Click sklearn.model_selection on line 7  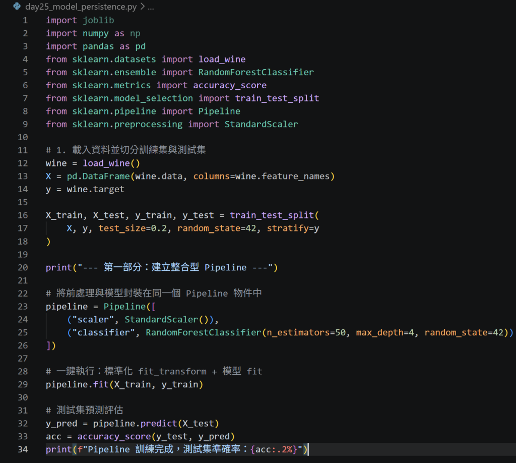[133, 98]
